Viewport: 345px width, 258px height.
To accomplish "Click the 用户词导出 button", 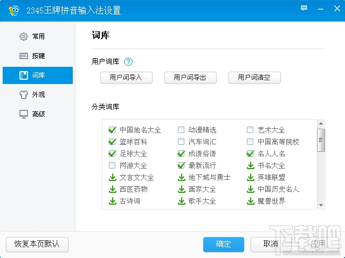I will [190, 78].
